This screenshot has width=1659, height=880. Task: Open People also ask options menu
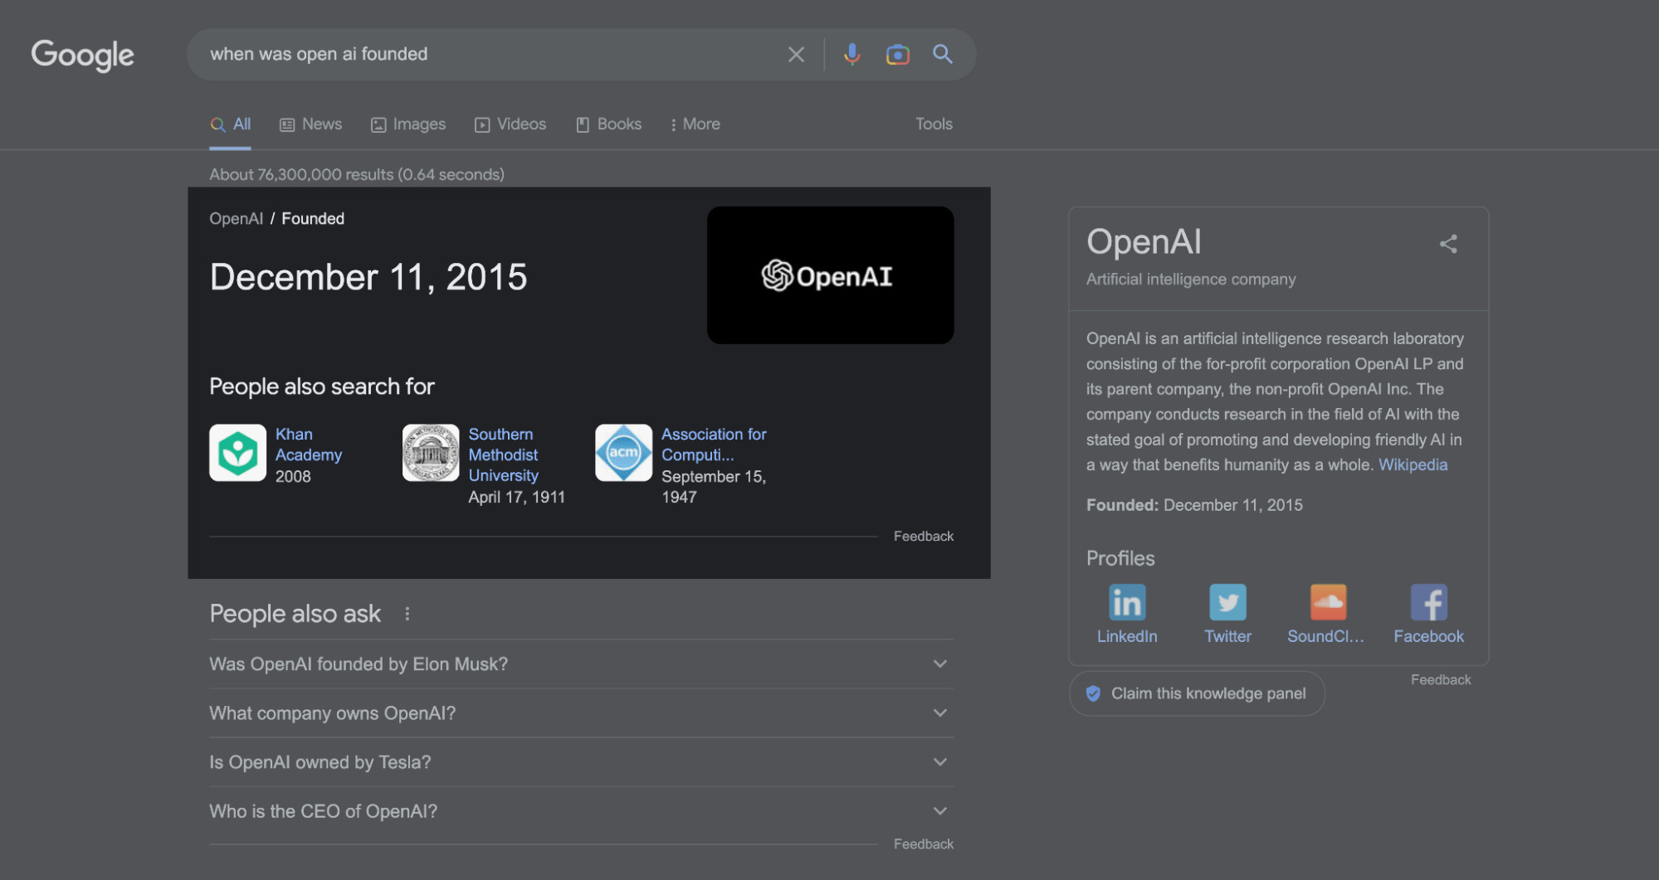[x=407, y=614]
